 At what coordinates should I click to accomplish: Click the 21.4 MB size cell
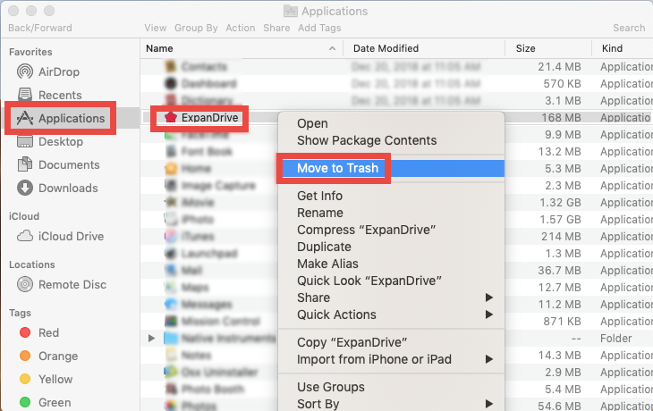(559, 67)
